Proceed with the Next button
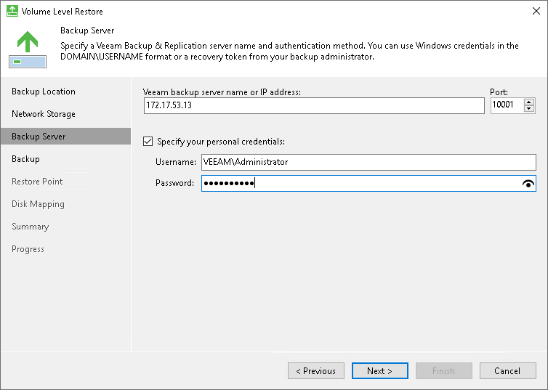This screenshot has width=548, height=390. [380, 371]
